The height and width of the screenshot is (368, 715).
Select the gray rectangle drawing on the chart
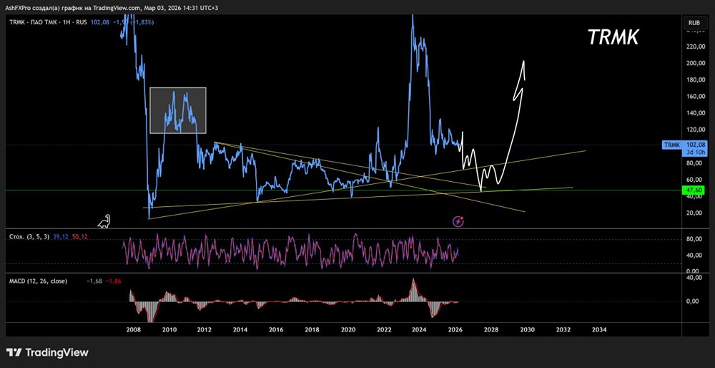pyautogui.click(x=178, y=110)
